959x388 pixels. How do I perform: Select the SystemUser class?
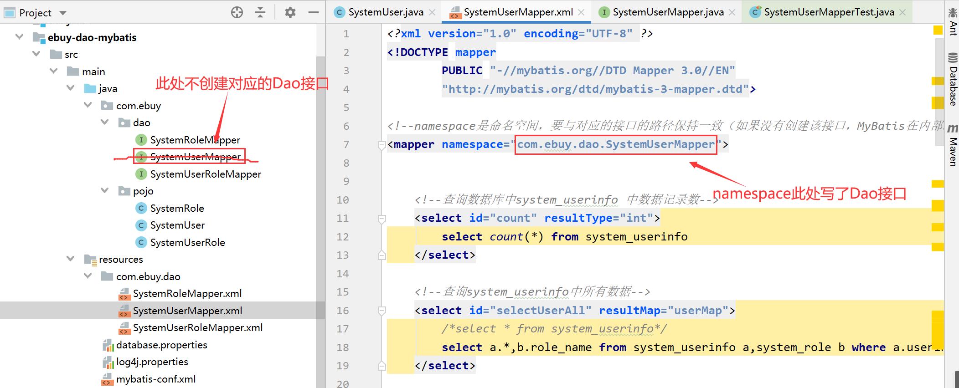pyautogui.click(x=177, y=225)
